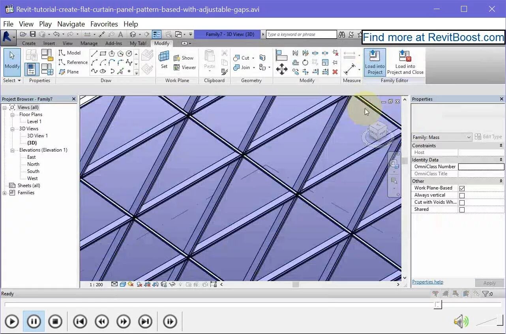Click the video seek slider thumb

(x=438, y=304)
